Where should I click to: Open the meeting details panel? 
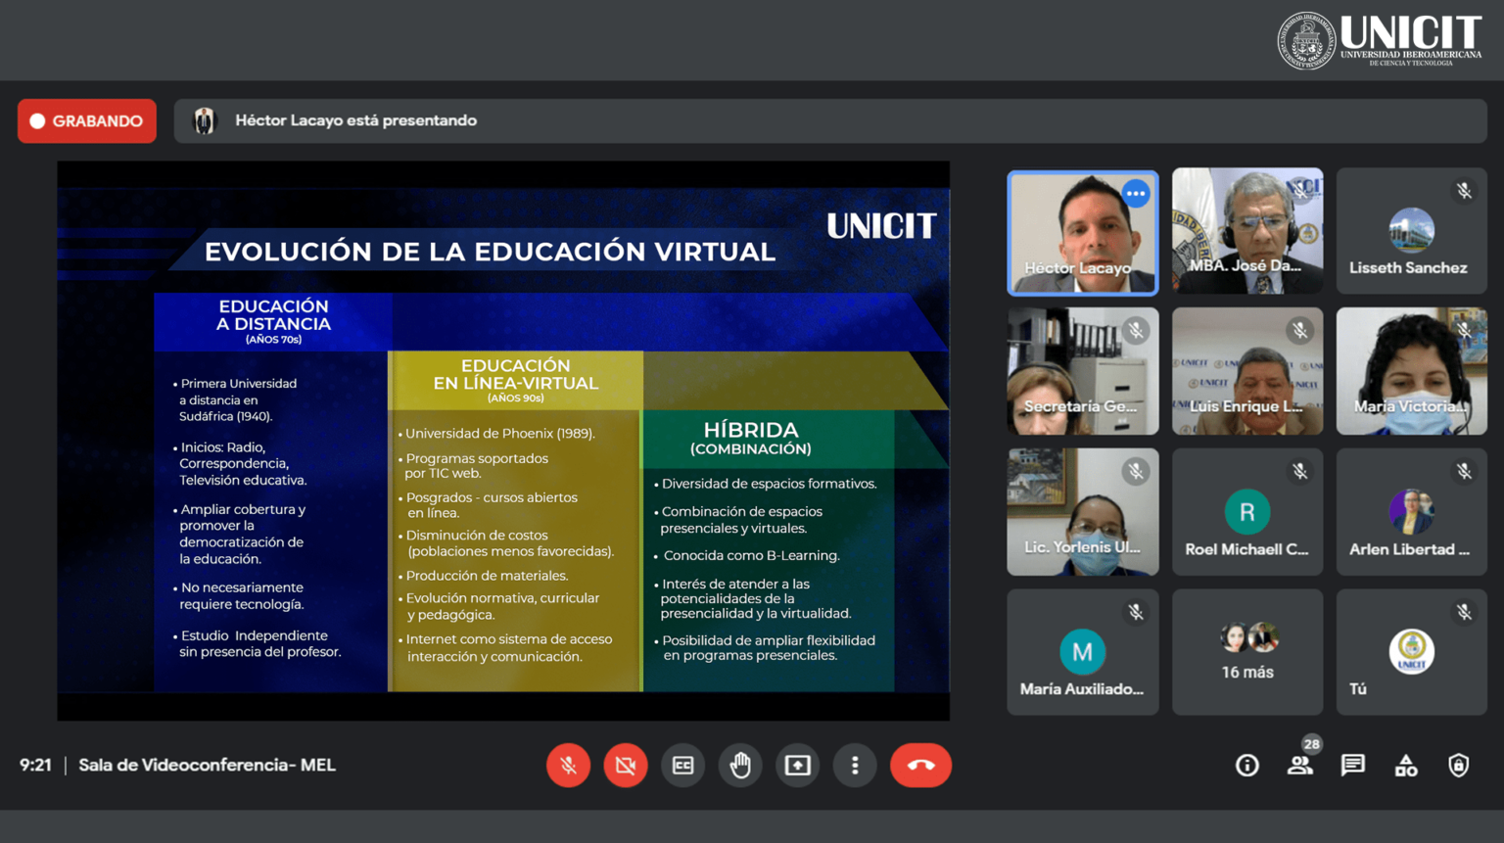tap(1246, 765)
